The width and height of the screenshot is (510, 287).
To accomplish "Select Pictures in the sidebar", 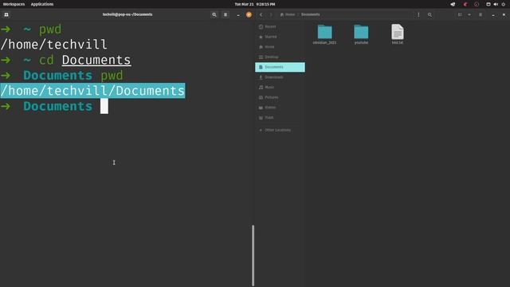I will [x=280, y=97].
